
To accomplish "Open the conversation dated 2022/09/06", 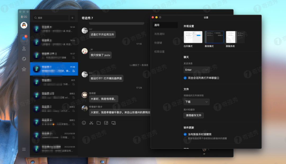I will click(54, 149).
